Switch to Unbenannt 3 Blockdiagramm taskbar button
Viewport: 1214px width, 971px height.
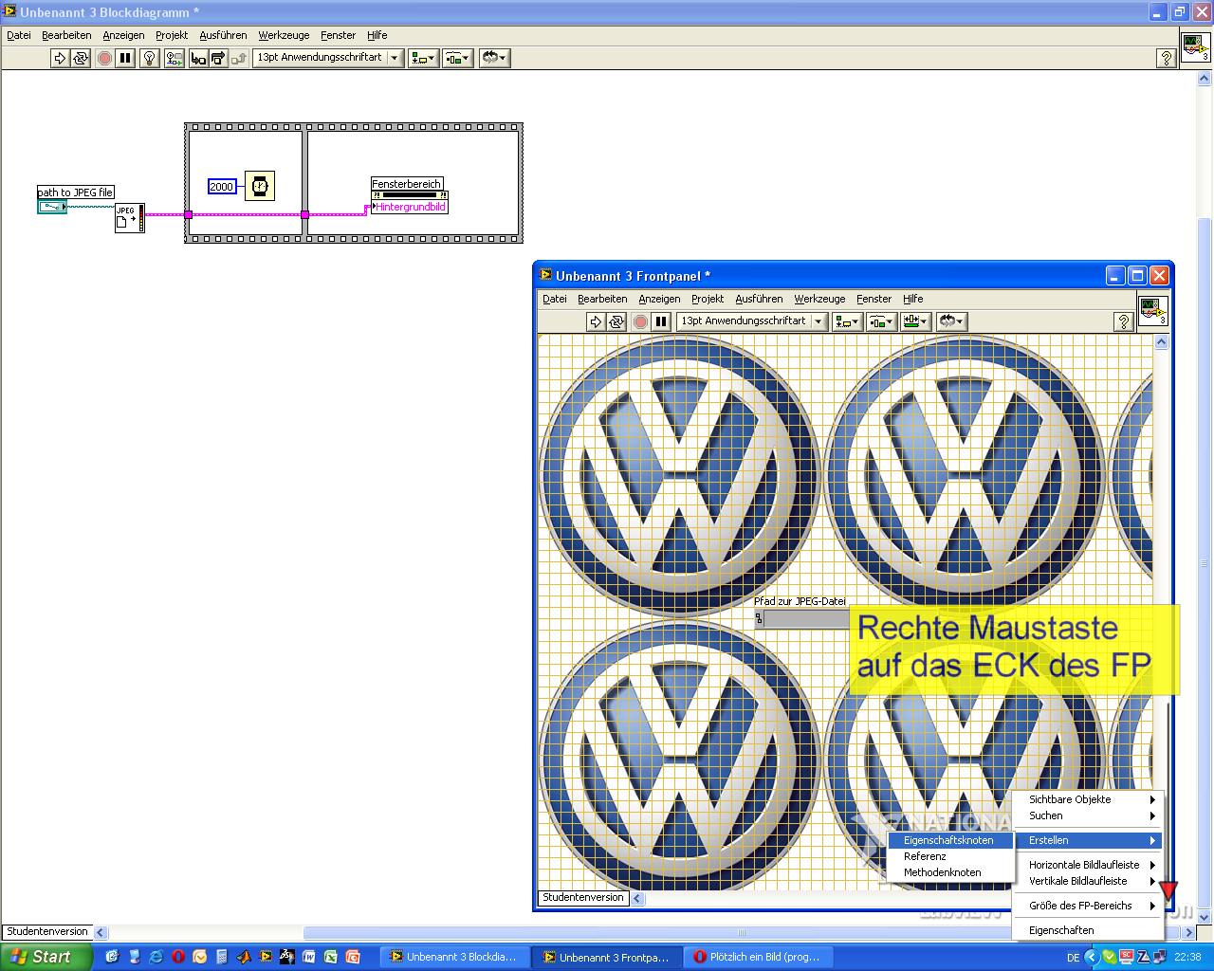[454, 957]
